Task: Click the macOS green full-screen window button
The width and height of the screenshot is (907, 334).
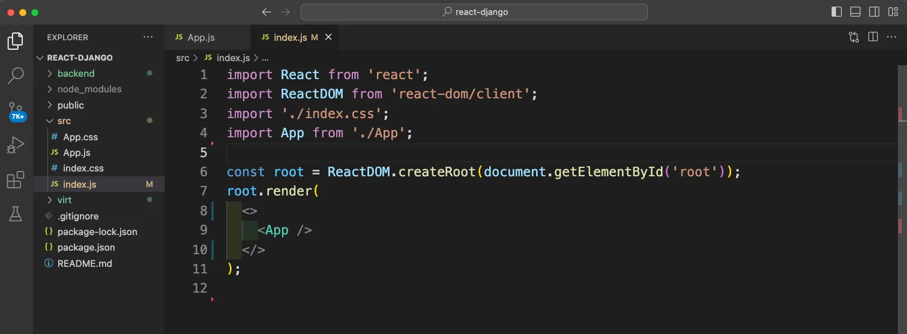Action: (35, 12)
